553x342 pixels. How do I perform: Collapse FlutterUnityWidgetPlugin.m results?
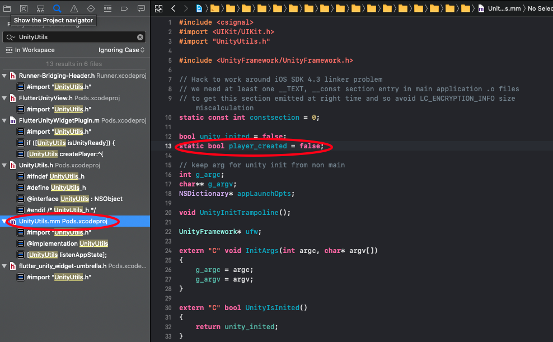[x=4, y=120]
